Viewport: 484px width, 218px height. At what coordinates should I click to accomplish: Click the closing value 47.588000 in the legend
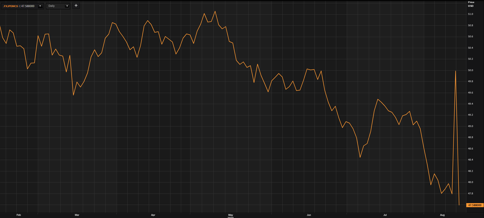tap(28, 6)
